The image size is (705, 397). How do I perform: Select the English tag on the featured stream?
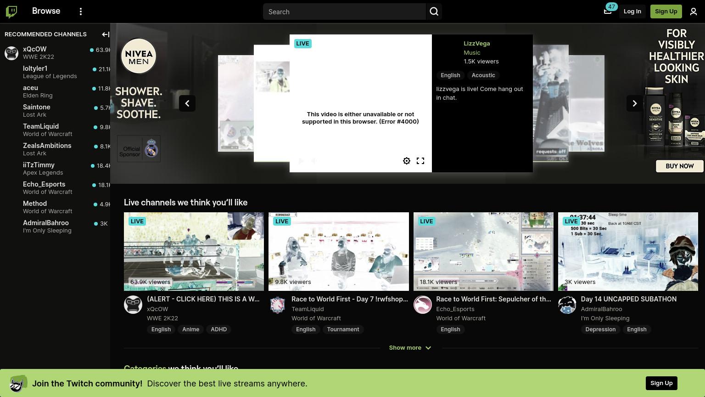tap(450, 75)
